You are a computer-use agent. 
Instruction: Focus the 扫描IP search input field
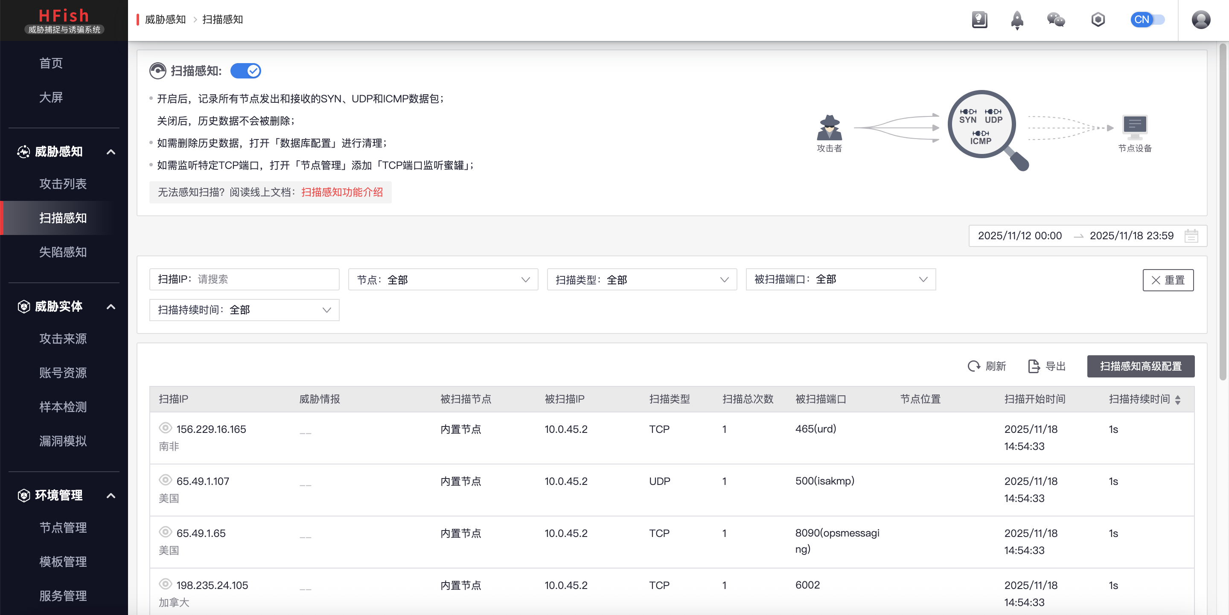[265, 280]
